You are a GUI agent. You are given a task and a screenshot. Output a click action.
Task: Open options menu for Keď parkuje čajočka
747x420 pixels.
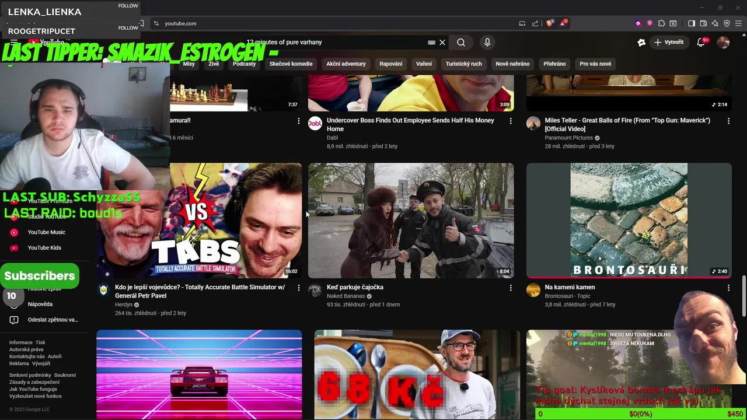click(x=511, y=288)
